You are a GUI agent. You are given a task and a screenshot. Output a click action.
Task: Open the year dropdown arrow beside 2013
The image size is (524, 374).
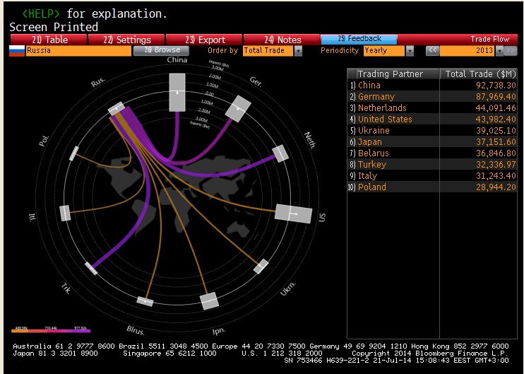499,51
